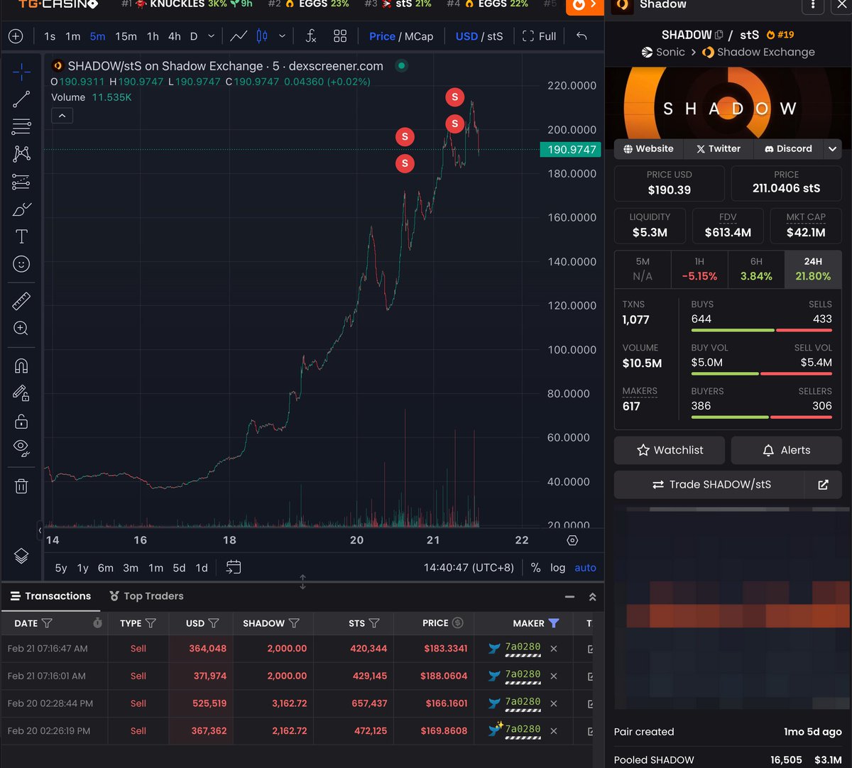
Task: Remove drawings with the trash icon
Action: click(x=21, y=486)
